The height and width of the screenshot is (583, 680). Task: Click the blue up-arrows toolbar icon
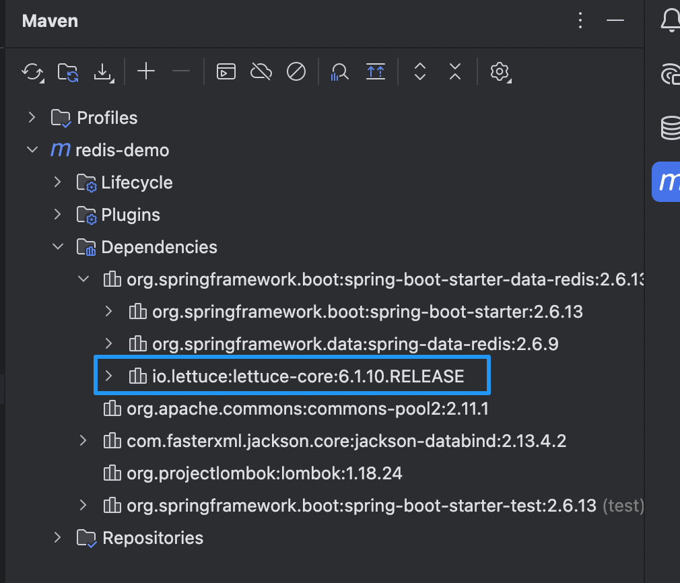click(x=376, y=71)
